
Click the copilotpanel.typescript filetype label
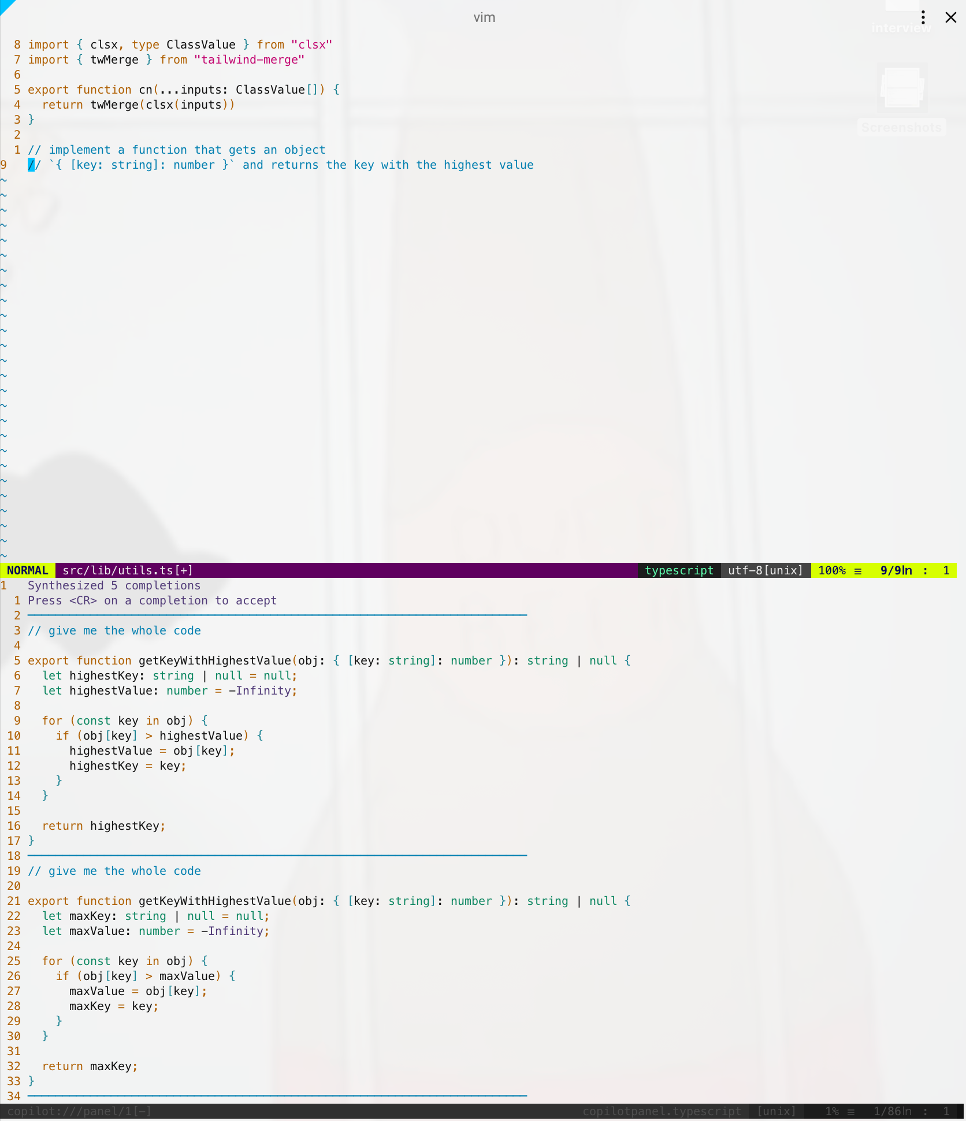[662, 1111]
